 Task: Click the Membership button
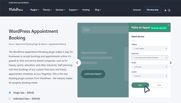[x=152, y=10]
